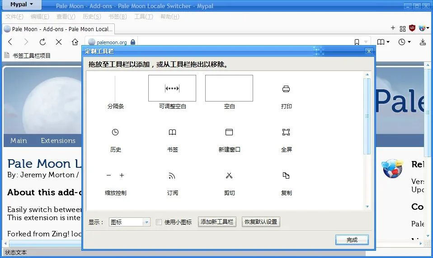
Task: Click the 添加新工具栏 button
Action: tap(217, 222)
